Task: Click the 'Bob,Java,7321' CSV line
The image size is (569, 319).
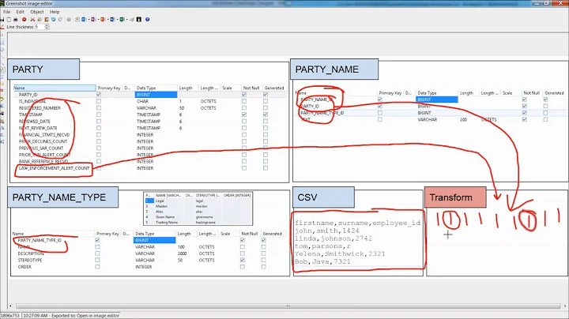Action: [322, 261]
